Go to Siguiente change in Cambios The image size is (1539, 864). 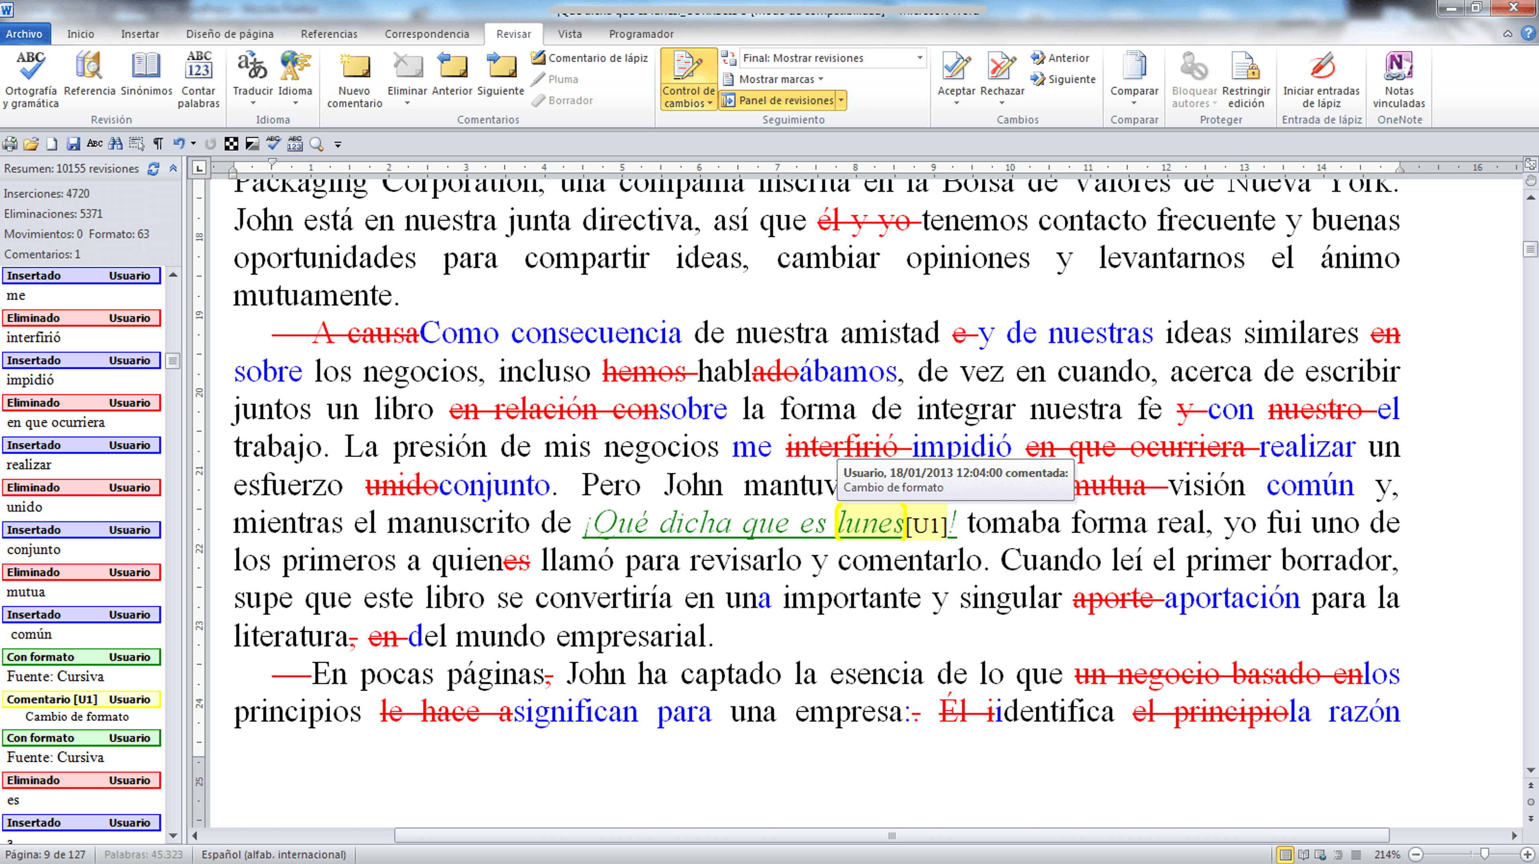[x=1064, y=79]
